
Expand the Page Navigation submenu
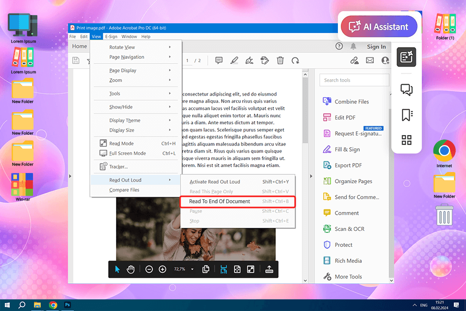click(136, 57)
